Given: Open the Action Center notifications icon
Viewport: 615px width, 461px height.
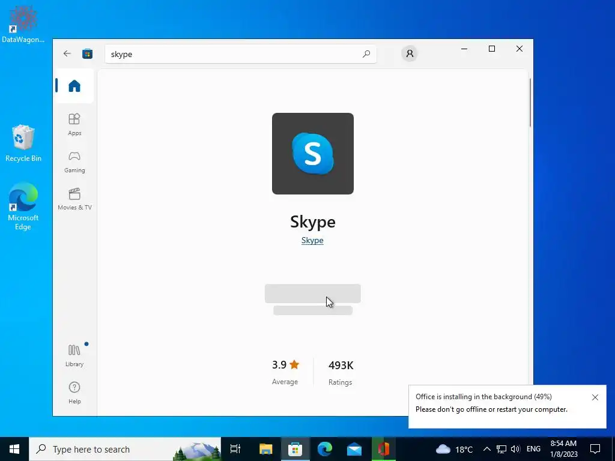Looking at the screenshot, I should (x=595, y=449).
